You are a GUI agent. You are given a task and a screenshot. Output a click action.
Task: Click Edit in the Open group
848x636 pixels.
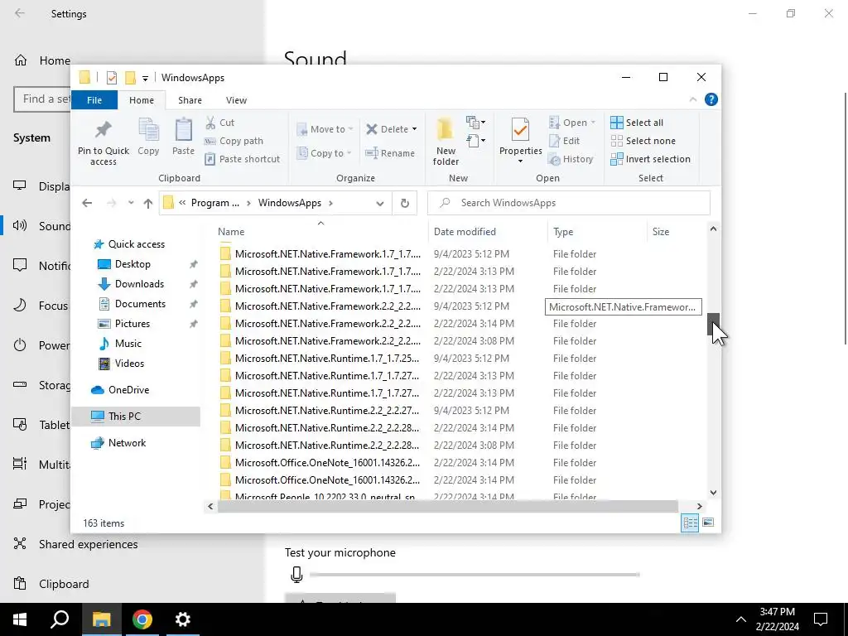coord(564,141)
